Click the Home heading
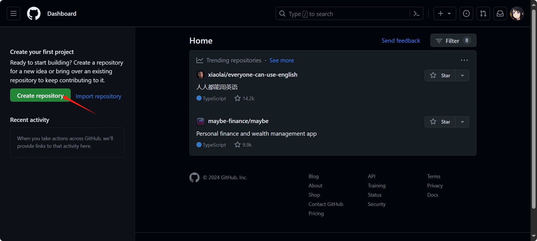The image size is (537, 241). [201, 41]
